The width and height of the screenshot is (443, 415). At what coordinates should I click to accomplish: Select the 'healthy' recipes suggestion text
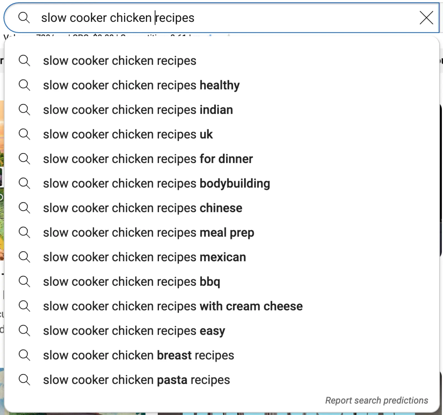pyautogui.click(x=141, y=85)
